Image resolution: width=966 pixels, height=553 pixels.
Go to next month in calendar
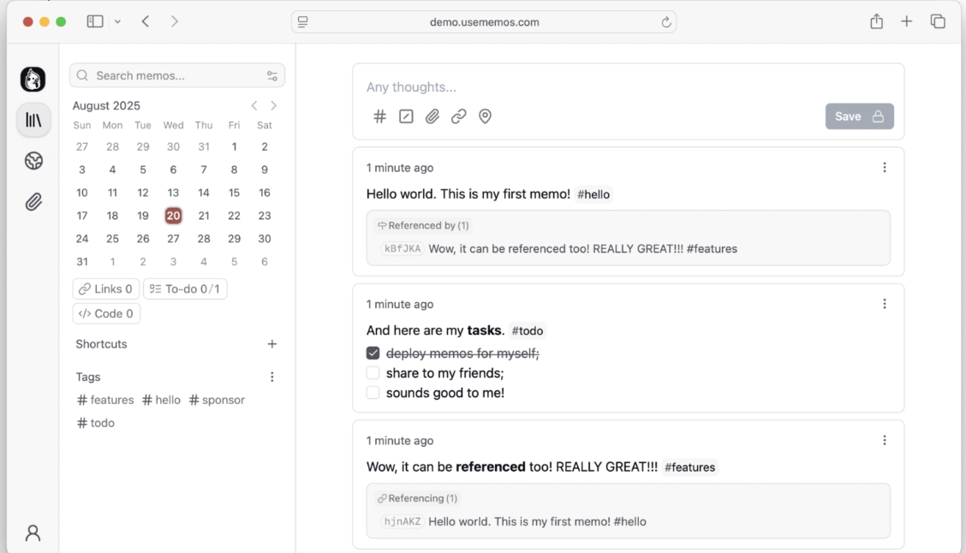point(274,106)
